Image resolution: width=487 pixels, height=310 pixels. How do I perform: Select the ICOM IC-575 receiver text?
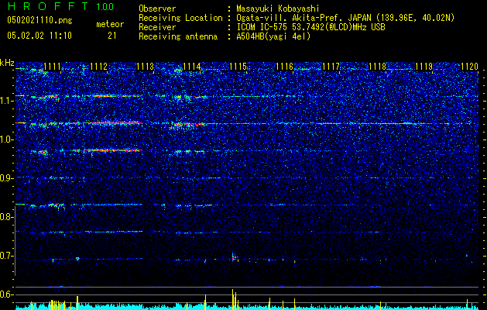tap(310, 27)
